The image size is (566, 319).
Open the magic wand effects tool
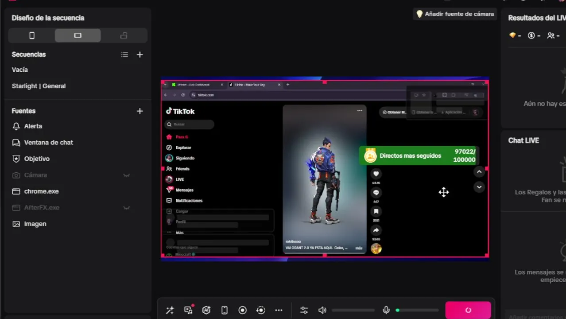coord(170,311)
